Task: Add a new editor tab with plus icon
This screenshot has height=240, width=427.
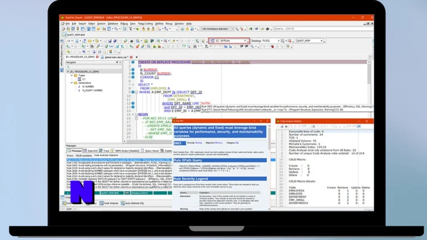Action: pyautogui.click(x=136, y=57)
